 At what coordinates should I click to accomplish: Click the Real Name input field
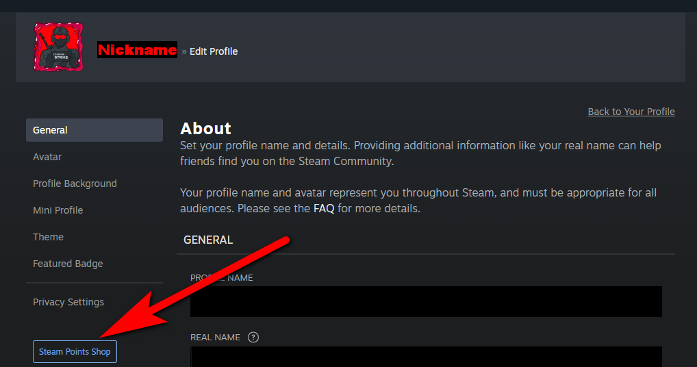[x=426, y=357]
